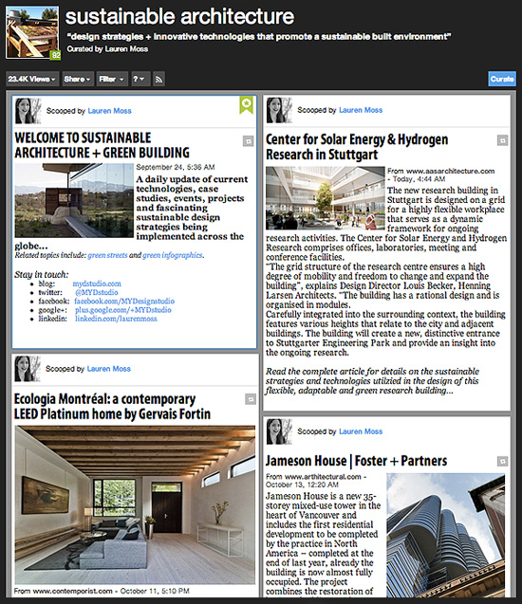
Task: Click the Welcome post landscape image
Action: (74, 200)
